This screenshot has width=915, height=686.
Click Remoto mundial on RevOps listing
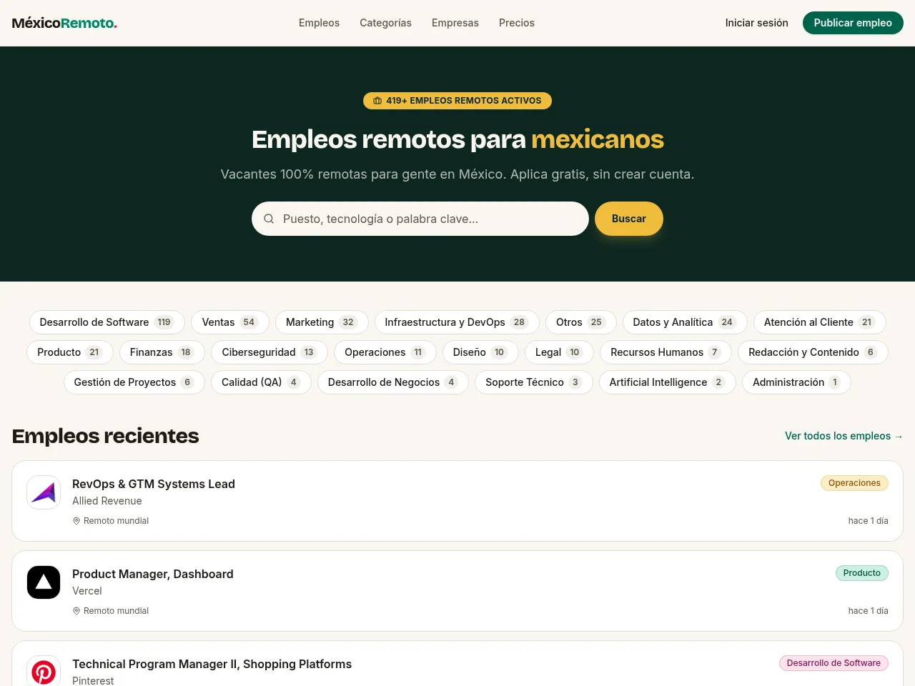point(116,521)
